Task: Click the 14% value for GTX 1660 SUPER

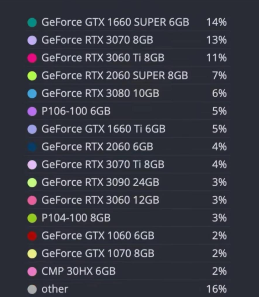Action: click(x=216, y=22)
